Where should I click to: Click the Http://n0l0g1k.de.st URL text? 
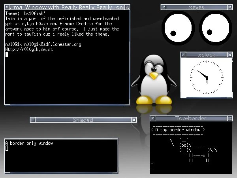coord(29,49)
